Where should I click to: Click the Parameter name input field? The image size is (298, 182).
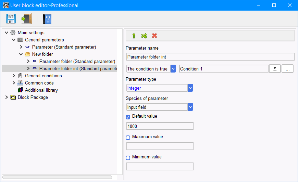(210, 57)
